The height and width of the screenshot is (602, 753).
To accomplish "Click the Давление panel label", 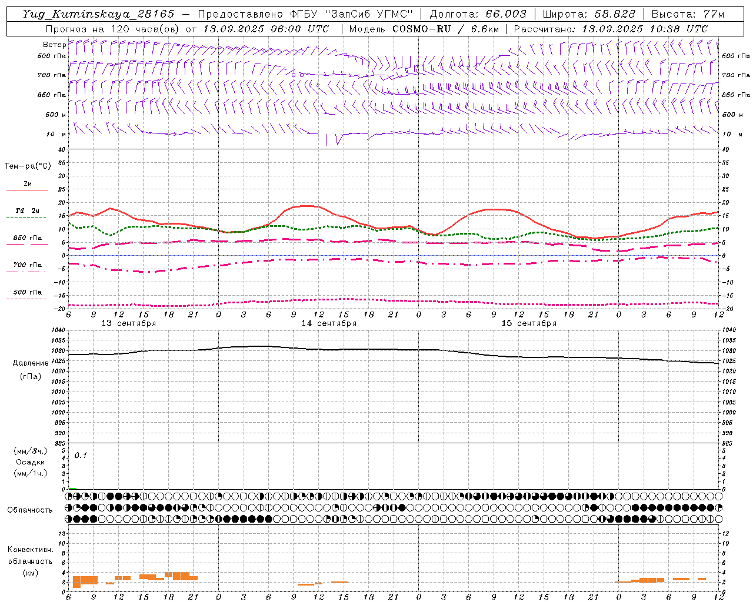I will 31,363.
